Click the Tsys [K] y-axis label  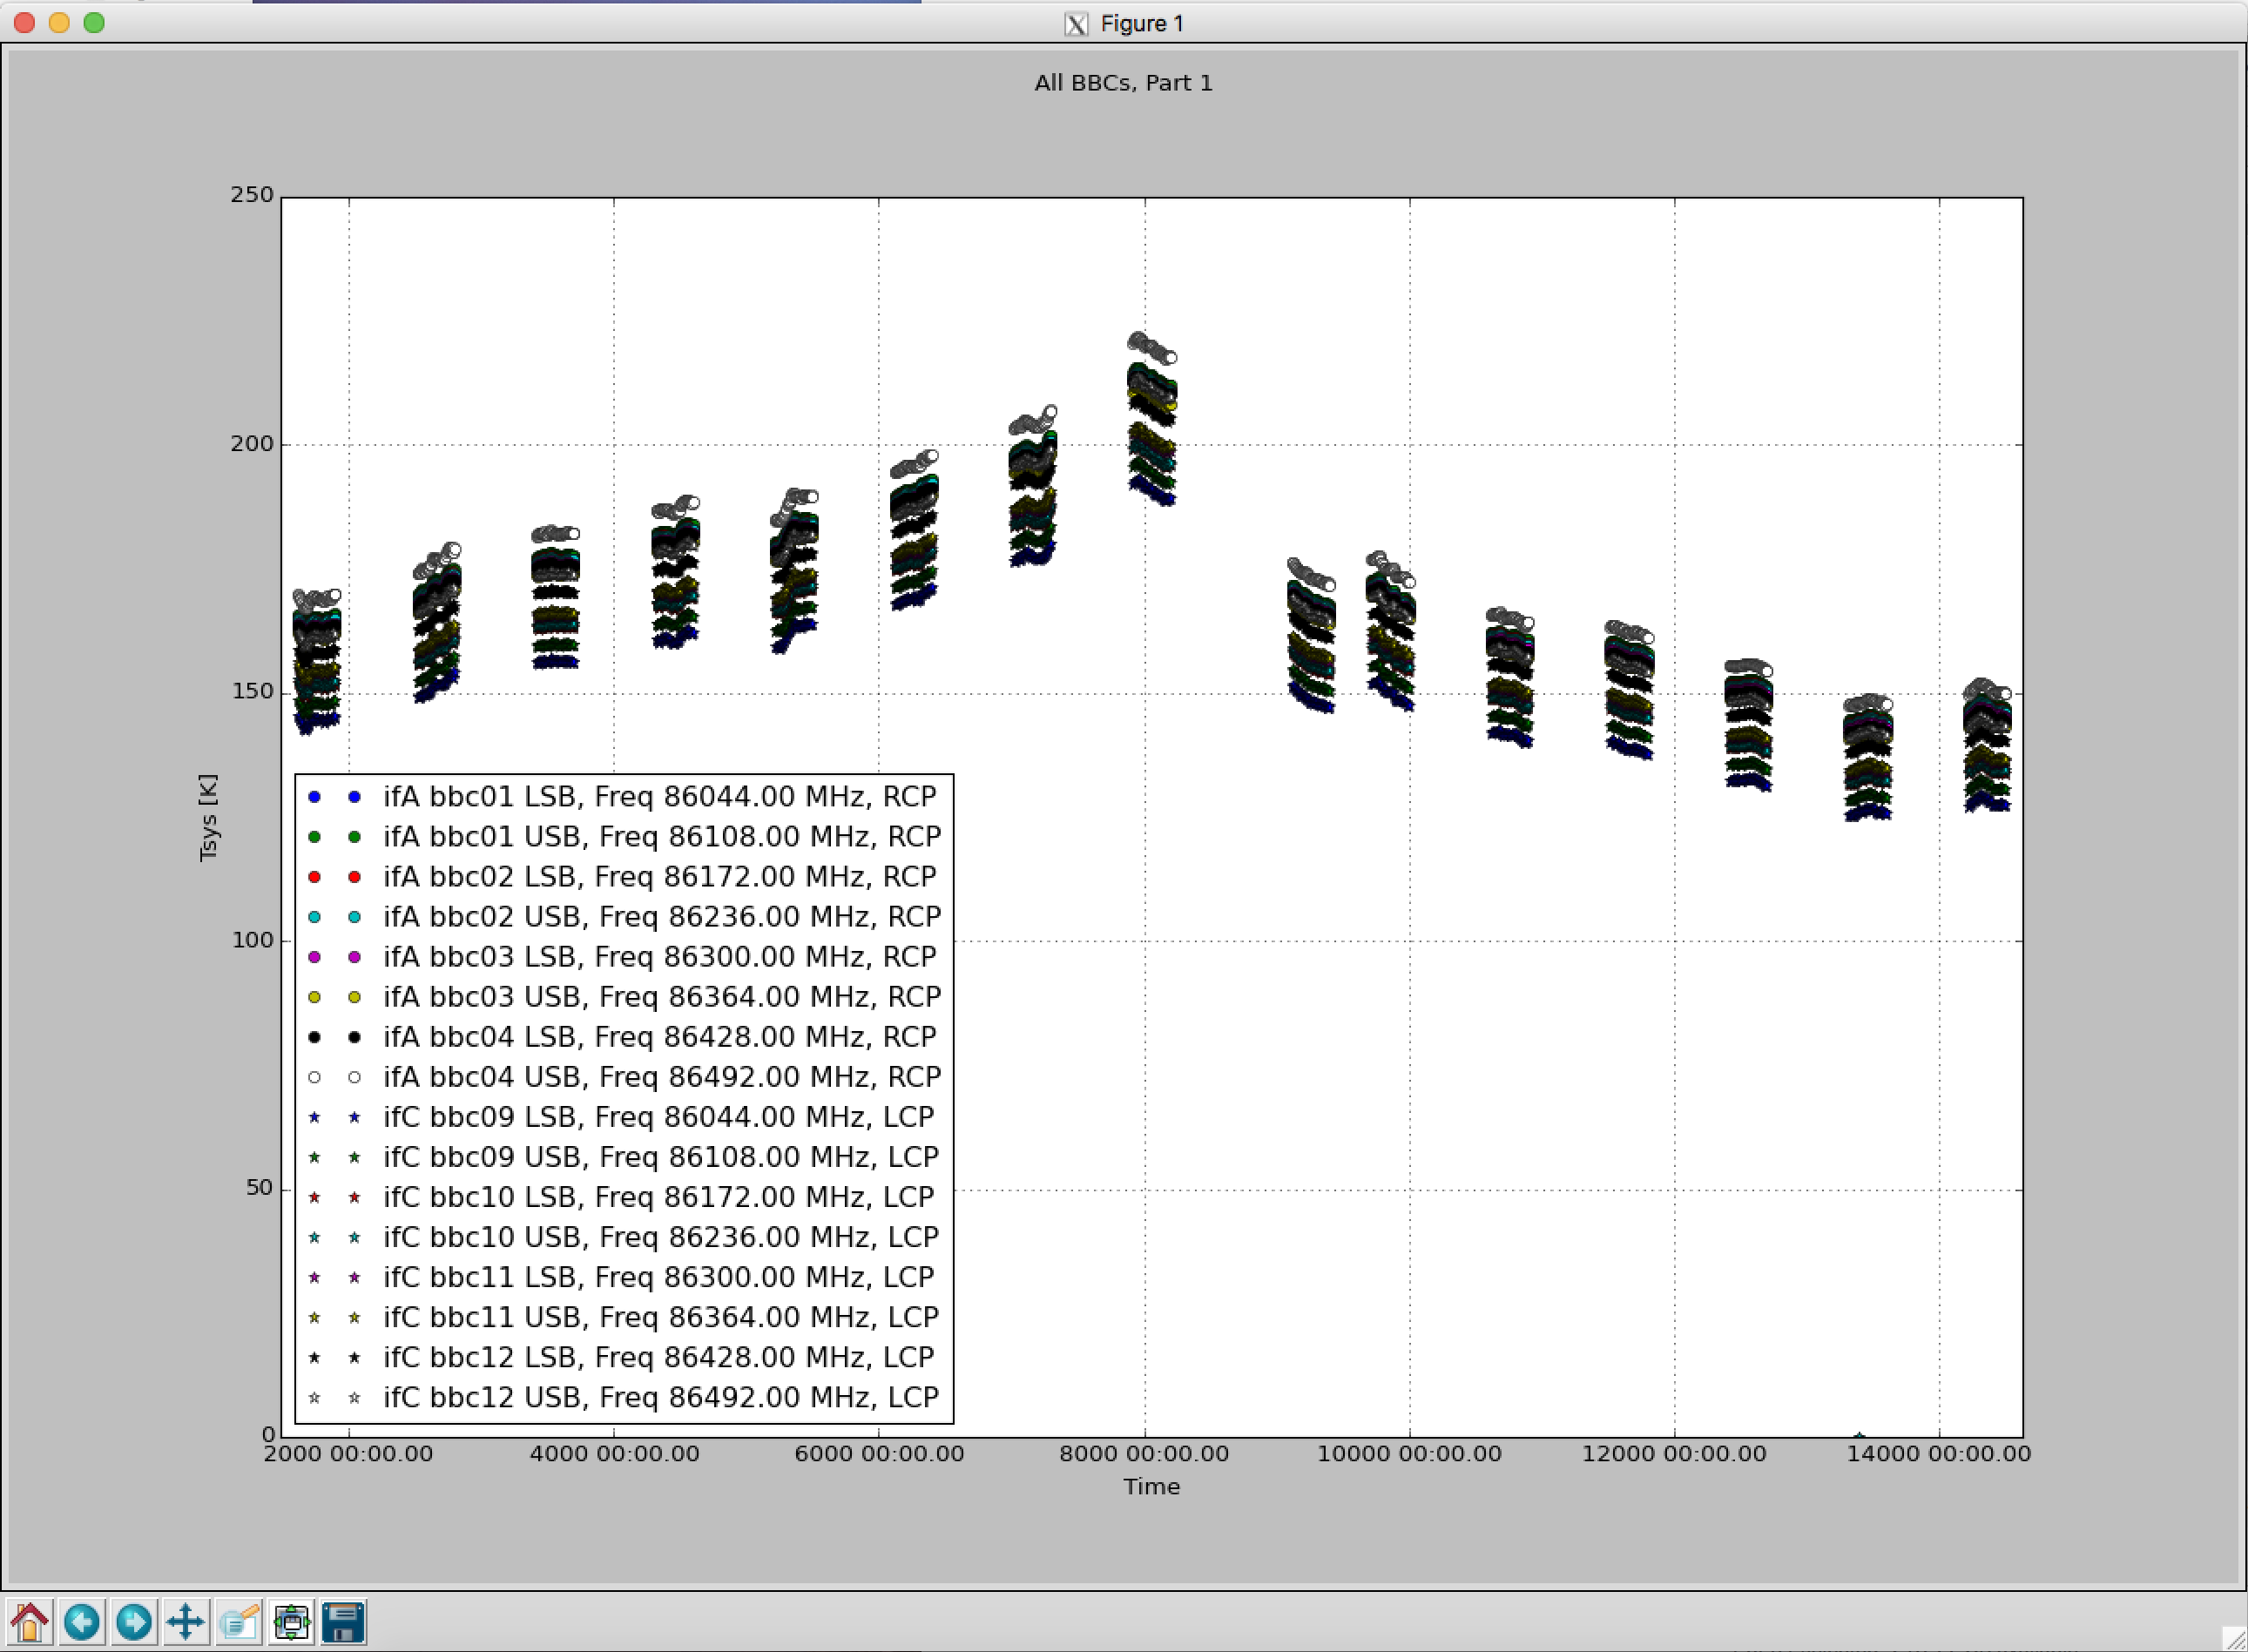pyautogui.click(x=208, y=817)
